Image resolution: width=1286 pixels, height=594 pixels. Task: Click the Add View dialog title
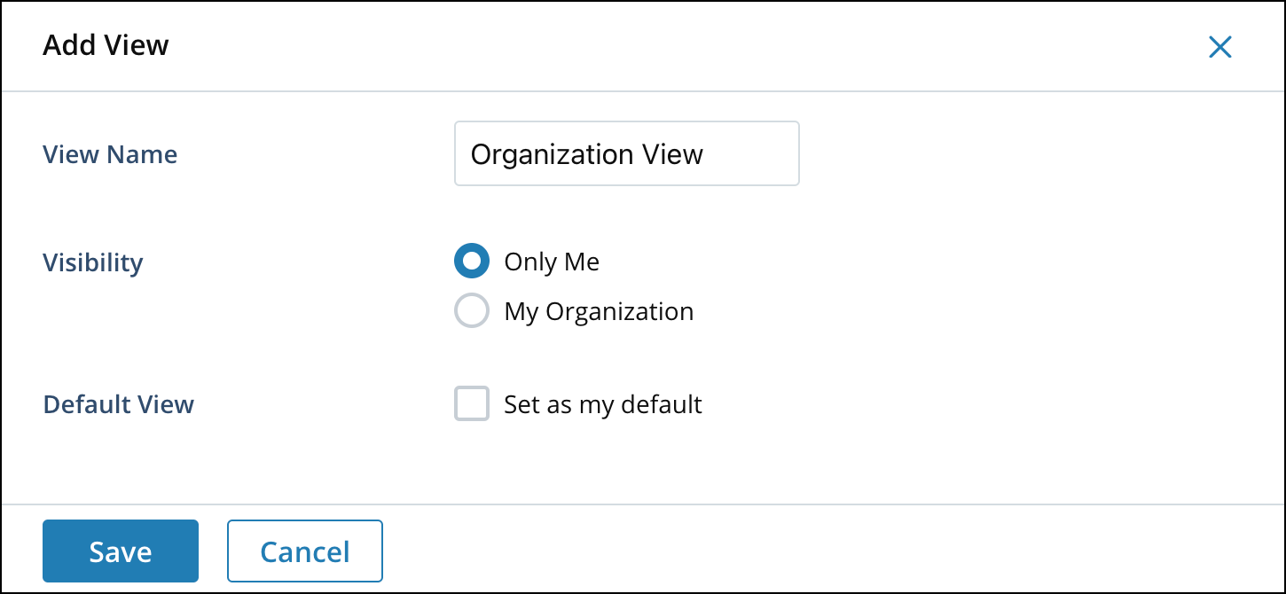pyautogui.click(x=106, y=45)
